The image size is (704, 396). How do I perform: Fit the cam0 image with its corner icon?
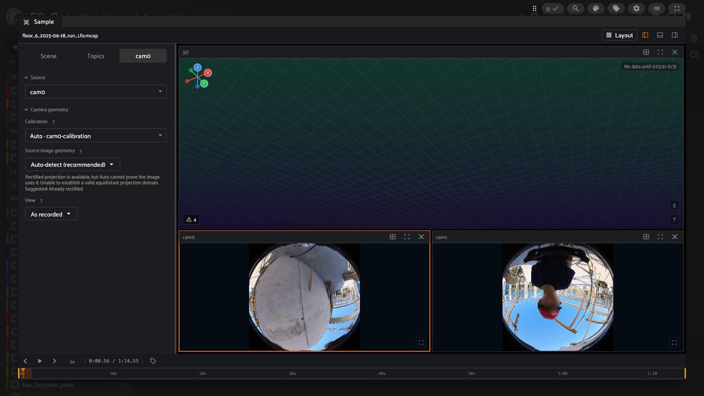[x=421, y=342]
